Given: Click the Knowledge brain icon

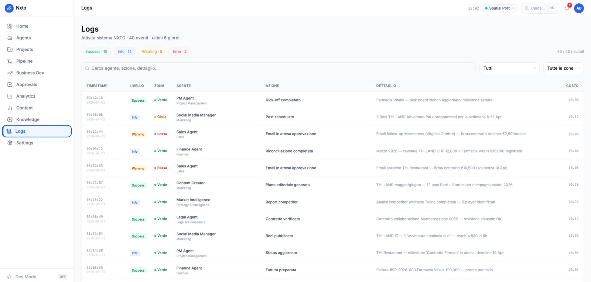Looking at the screenshot, I should [x=10, y=119].
